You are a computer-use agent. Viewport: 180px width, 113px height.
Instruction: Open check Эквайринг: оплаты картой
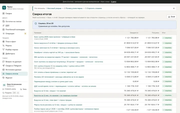(57, 52)
